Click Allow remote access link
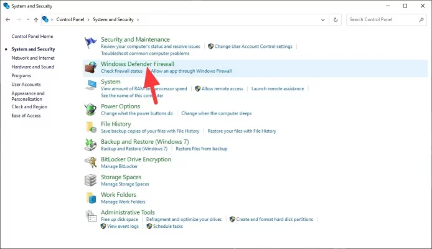The width and height of the screenshot is (432, 249). coord(222,88)
